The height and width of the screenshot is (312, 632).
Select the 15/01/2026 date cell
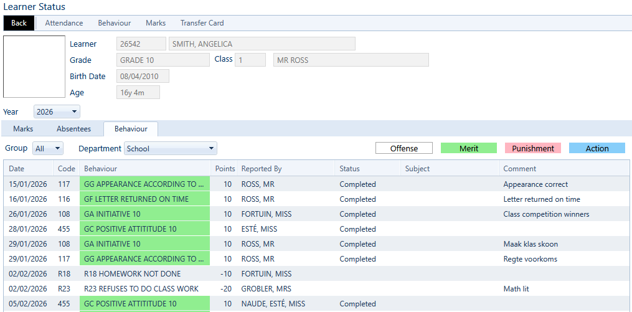coord(28,184)
